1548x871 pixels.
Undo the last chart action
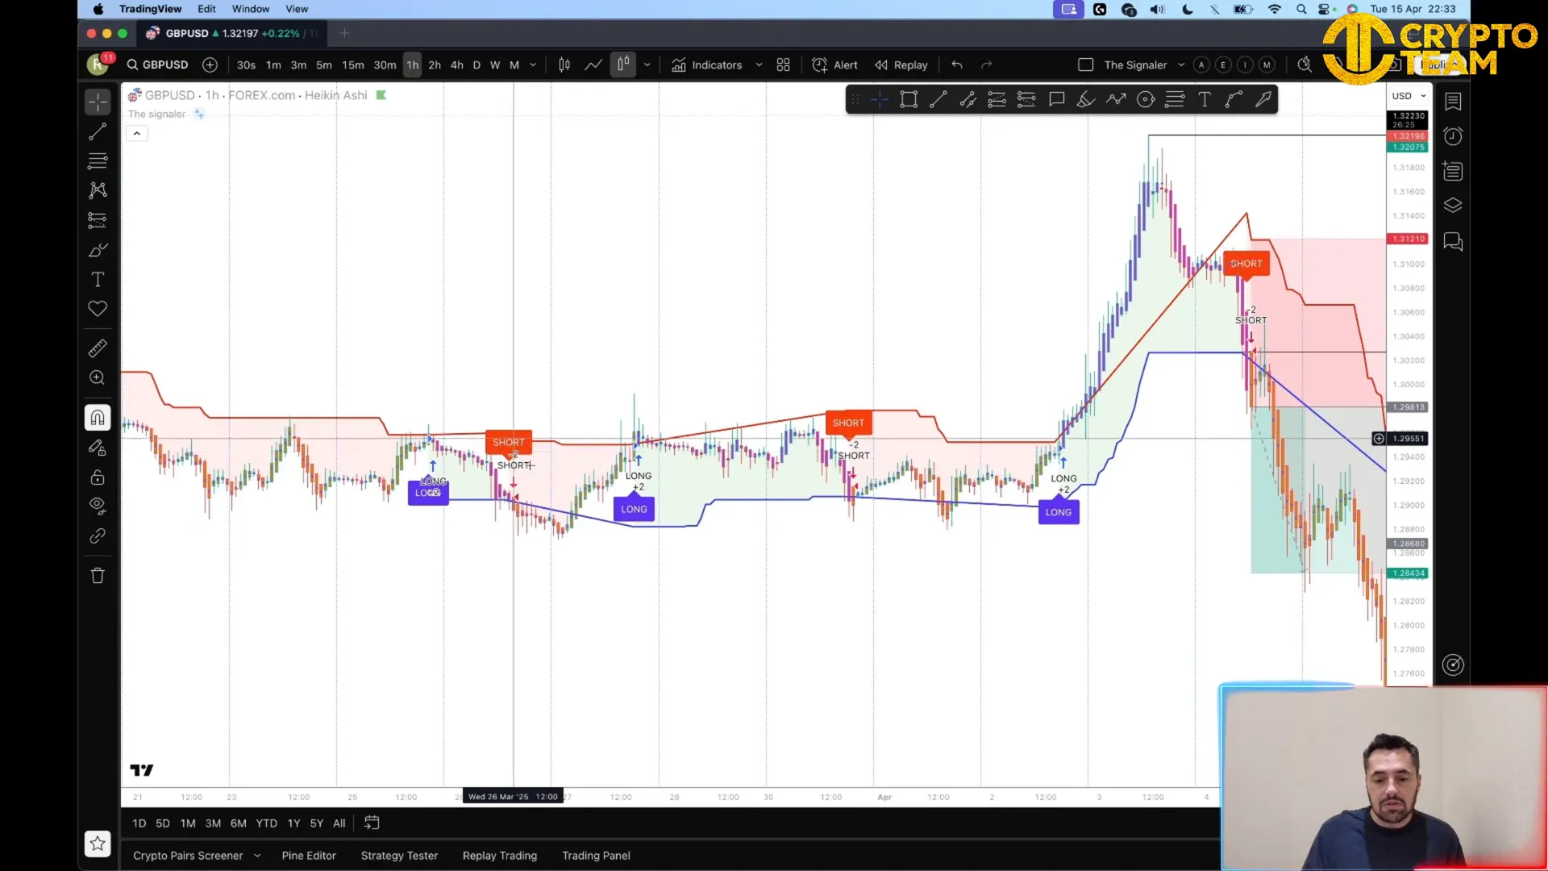point(957,65)
